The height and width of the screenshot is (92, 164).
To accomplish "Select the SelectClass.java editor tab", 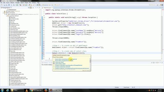I will point(47,8).
